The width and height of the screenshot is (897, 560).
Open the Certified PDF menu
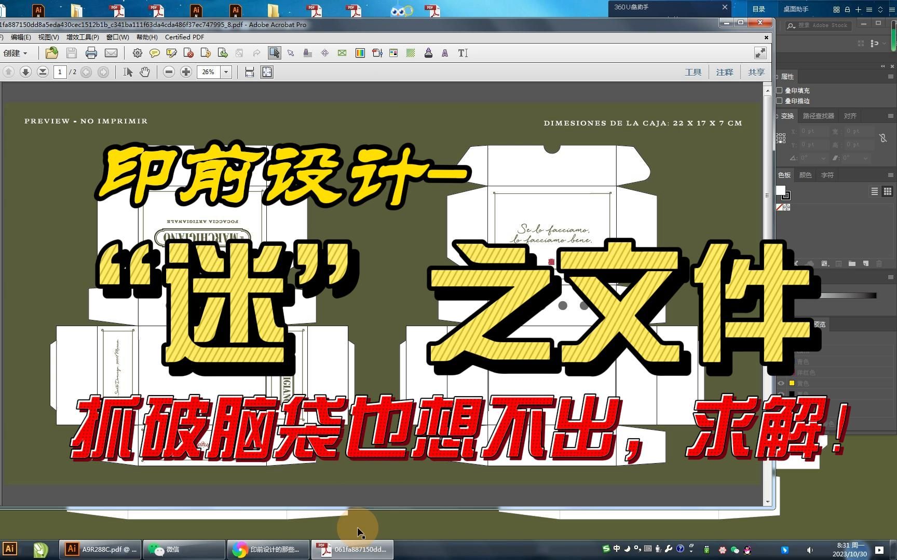coord(184,37)
